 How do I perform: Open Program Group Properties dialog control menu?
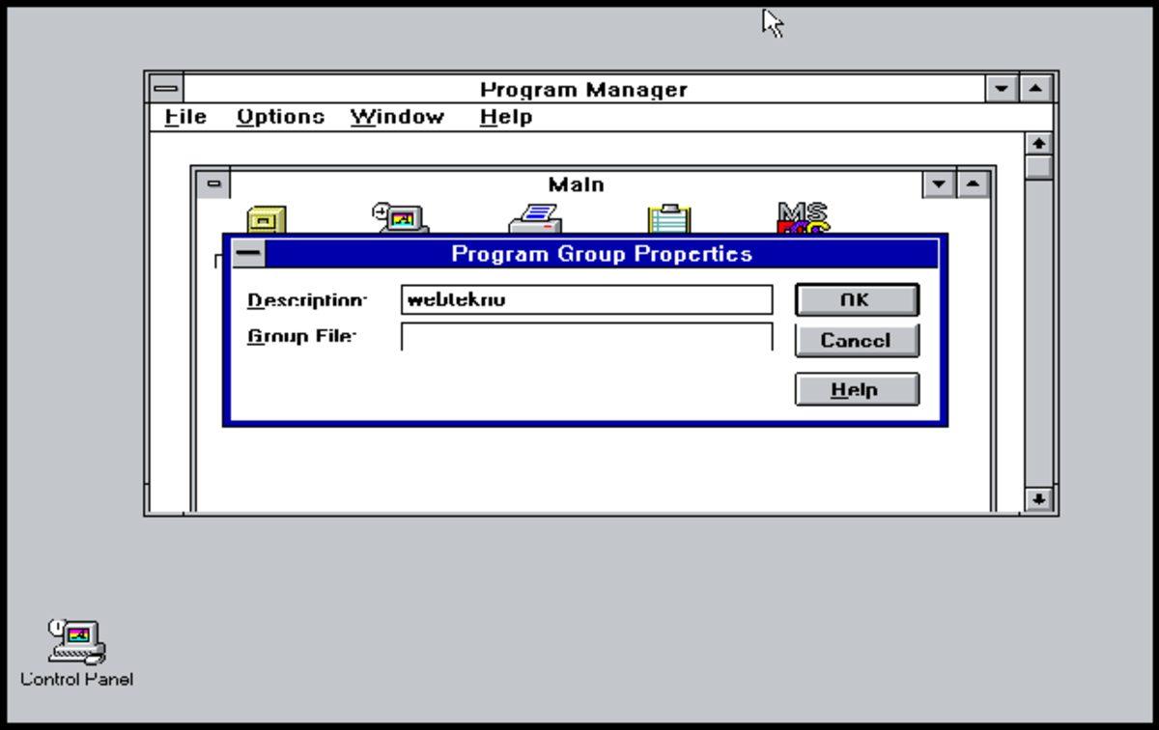(248, 254)
